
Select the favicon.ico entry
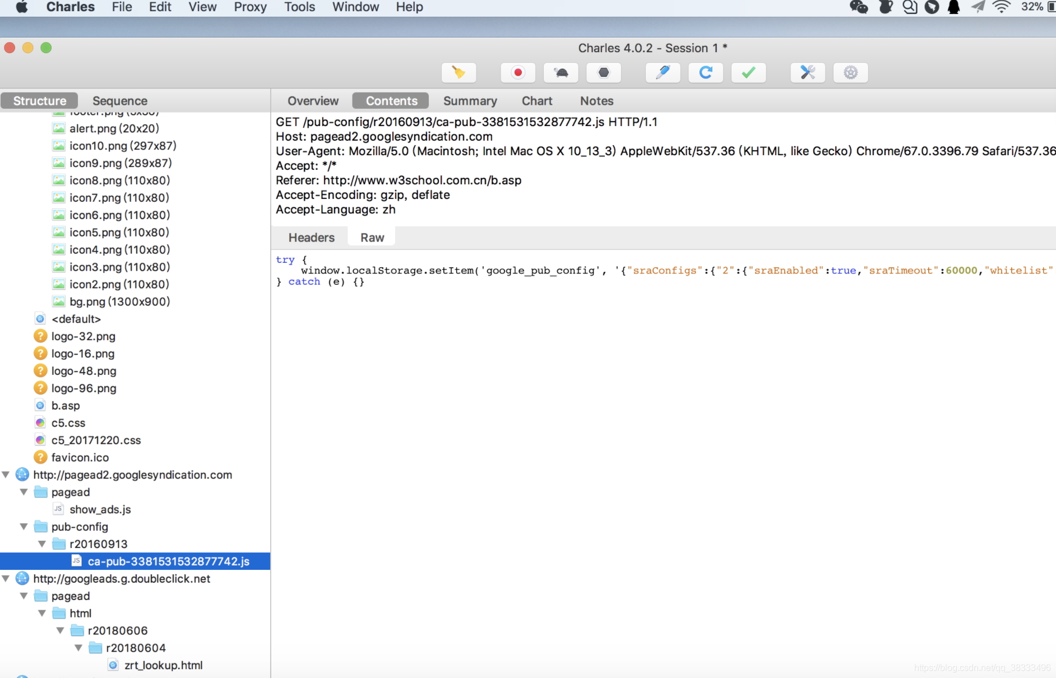click(x=80, y=458)
